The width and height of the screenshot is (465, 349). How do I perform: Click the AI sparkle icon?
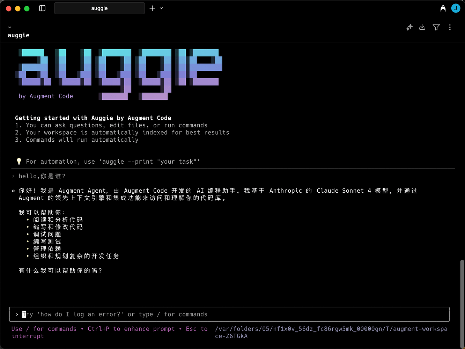pyautogui.click(x=409, y=27)
